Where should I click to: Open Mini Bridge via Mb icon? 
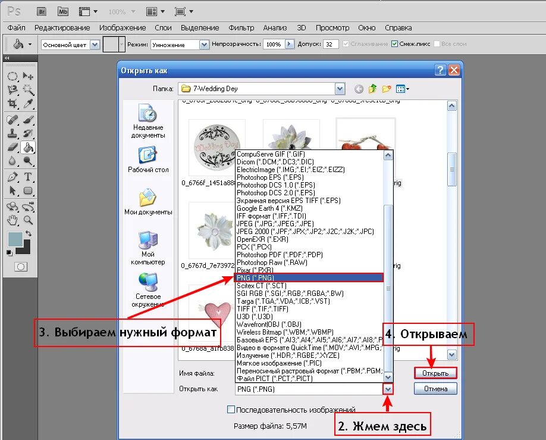pos(63,11)
